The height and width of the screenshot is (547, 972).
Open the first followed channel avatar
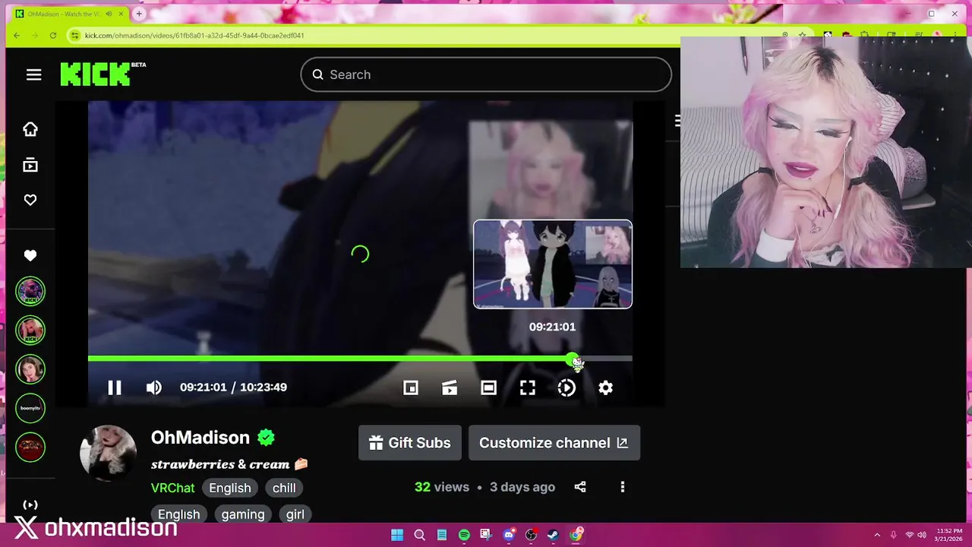[30, 291]
